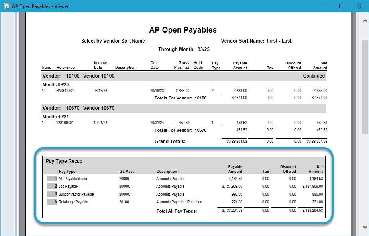Click 'Total All Pay Types:' label
This screenshot has height=236, width=369.
(177, 211)
